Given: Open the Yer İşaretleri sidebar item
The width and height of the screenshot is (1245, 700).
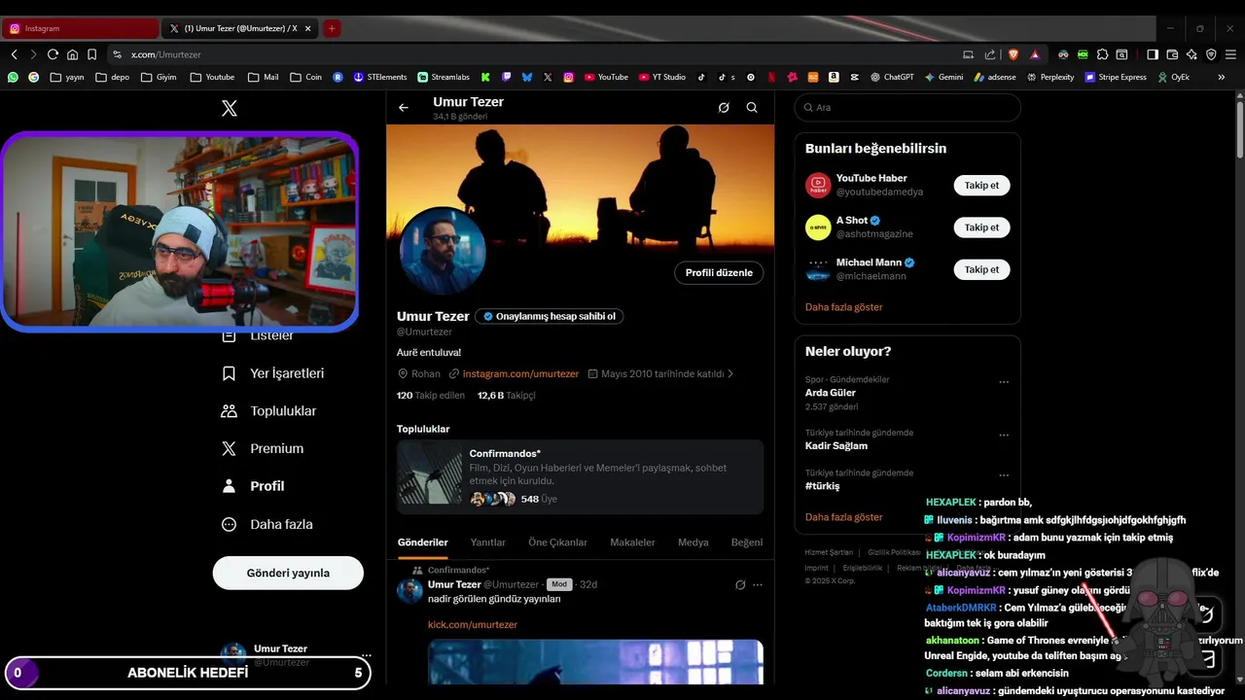Looking at the screenshot, I should [273, 373].
